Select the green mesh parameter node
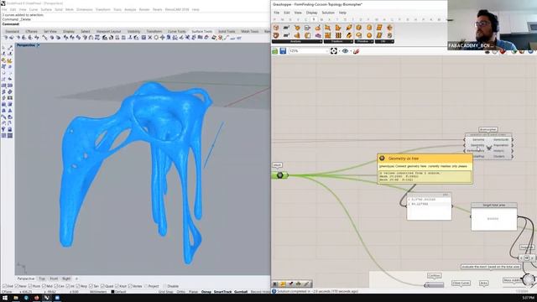Image resolution: width=537 pixels, height=302 pixels. pyautogui.click(x=280, y=175)
